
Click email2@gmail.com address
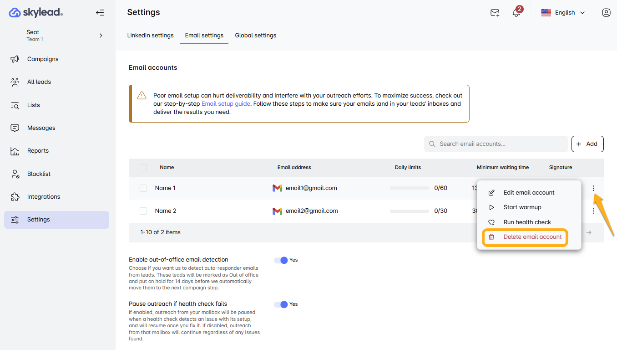(312, 211)
